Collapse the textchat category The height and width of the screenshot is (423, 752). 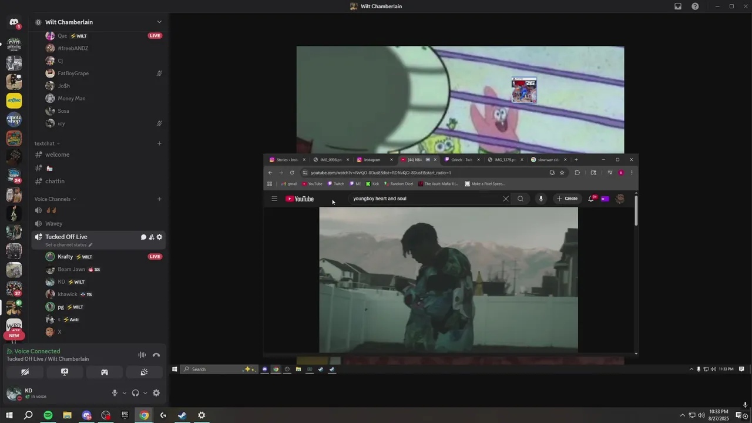pyautogui.click(x=47, y=143)
